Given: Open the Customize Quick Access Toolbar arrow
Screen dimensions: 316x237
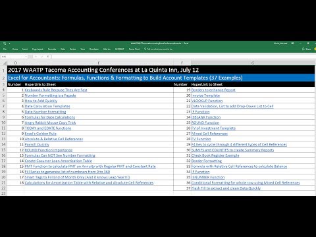Looking at the screenshot, I should click(x=9, y=43).
